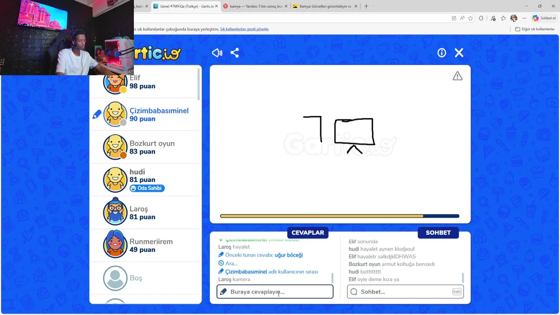
Task: Click the pencil icon in the answer field
Action: tap(223, 292)
